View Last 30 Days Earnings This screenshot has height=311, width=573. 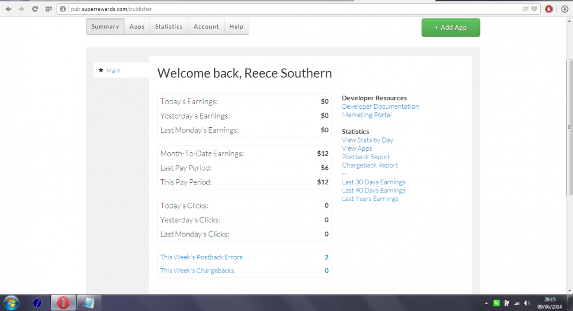point(373,182)
